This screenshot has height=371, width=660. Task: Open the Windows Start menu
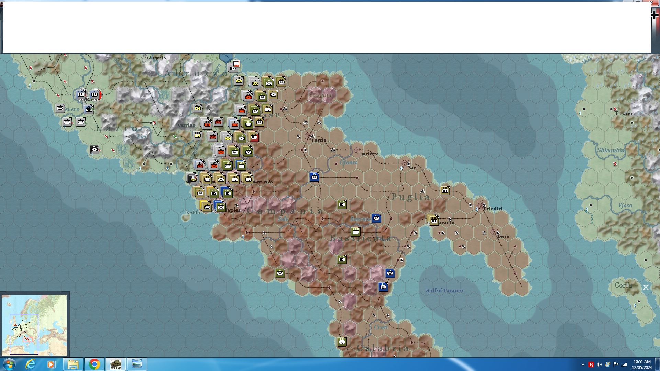(9, 364)
